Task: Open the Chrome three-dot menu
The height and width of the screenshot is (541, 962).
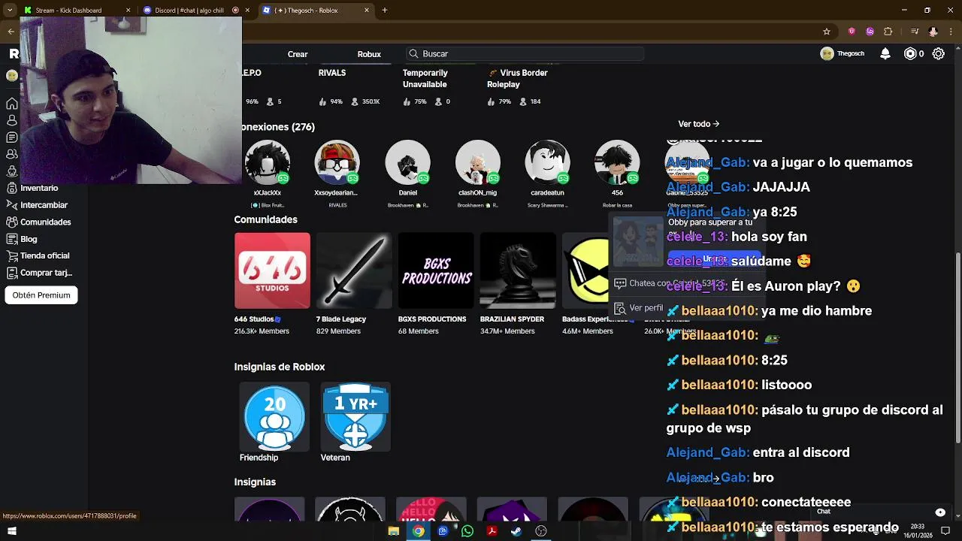Action: (951, 32)
